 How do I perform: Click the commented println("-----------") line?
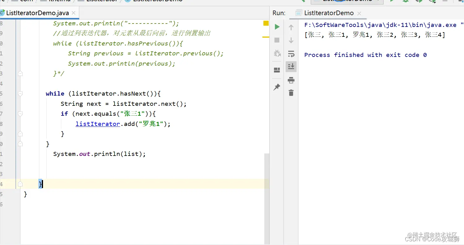[x=116, y=23]
